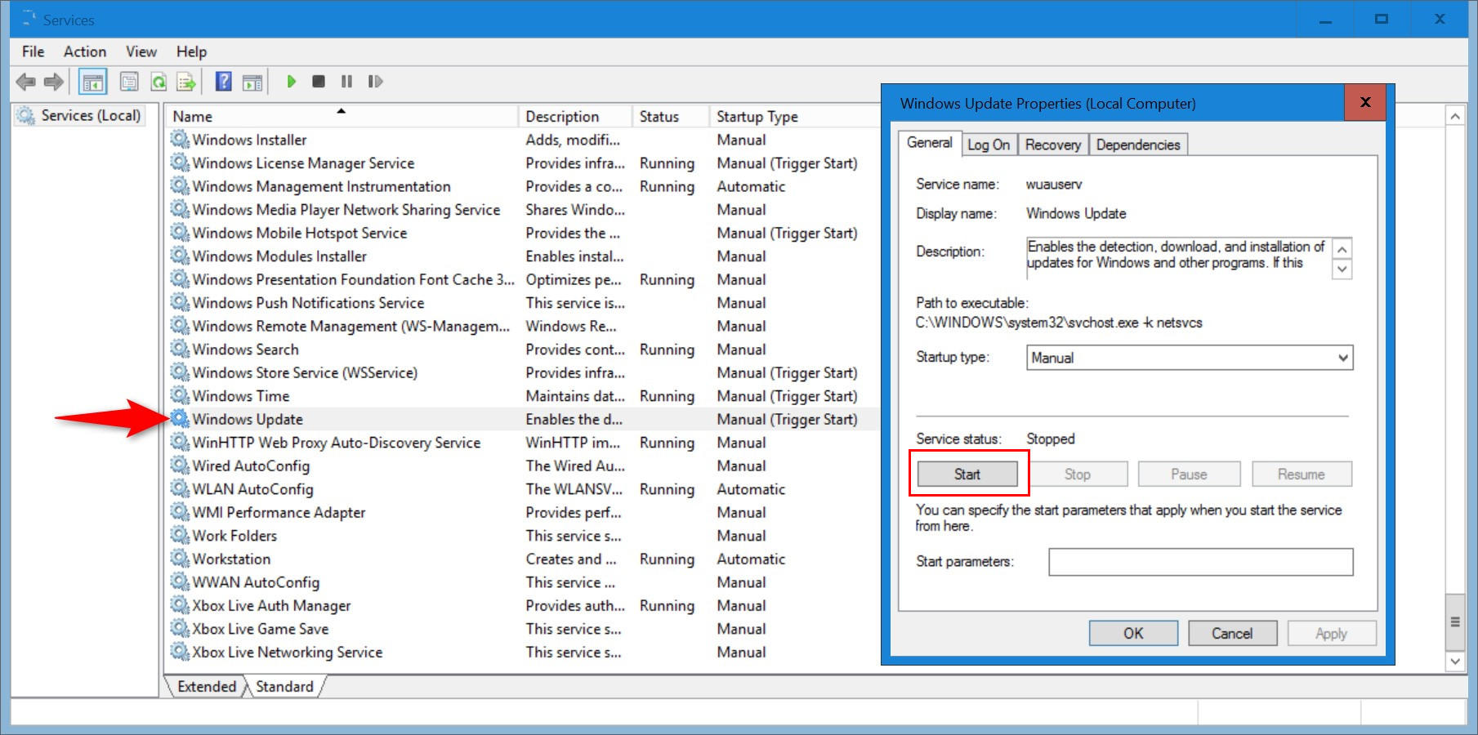Viewport: 1478px width, 735px height.
Task: Click the gear icon beside WWAN AutoConfig
Action: pyautogui.click(x=180, y=582)
